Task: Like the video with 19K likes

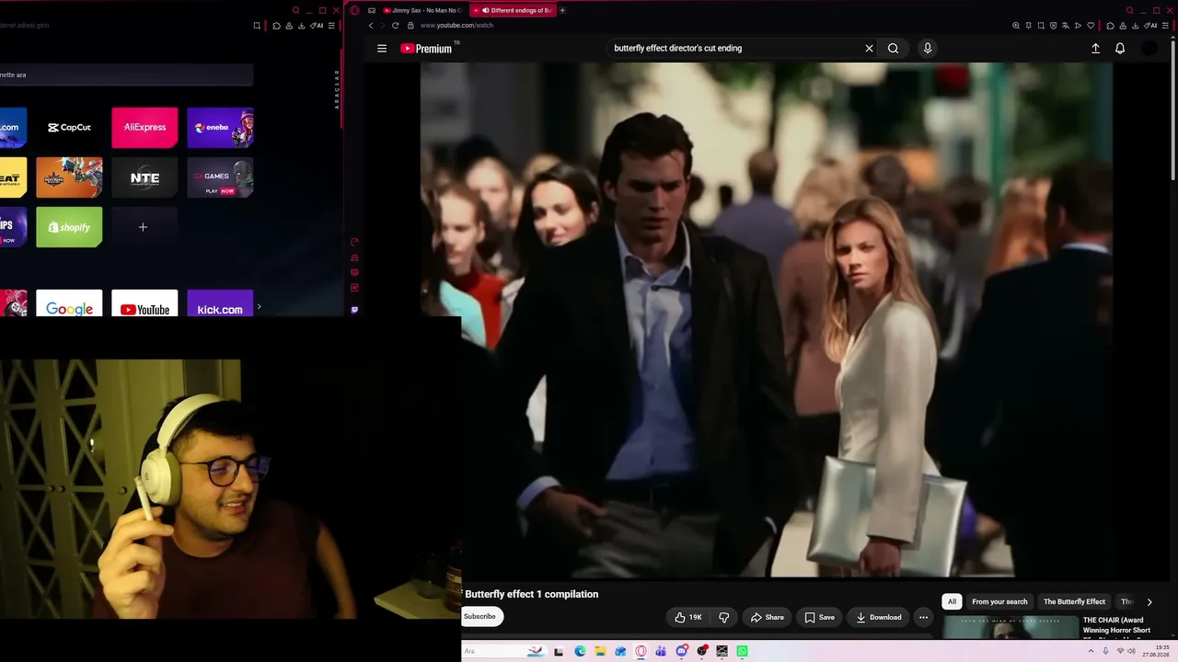Action: 688,617
